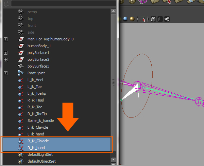Click the L_ik_Toe IK handle icon
The width and height of the screenshot is (204, 166).
pos(21,87)
